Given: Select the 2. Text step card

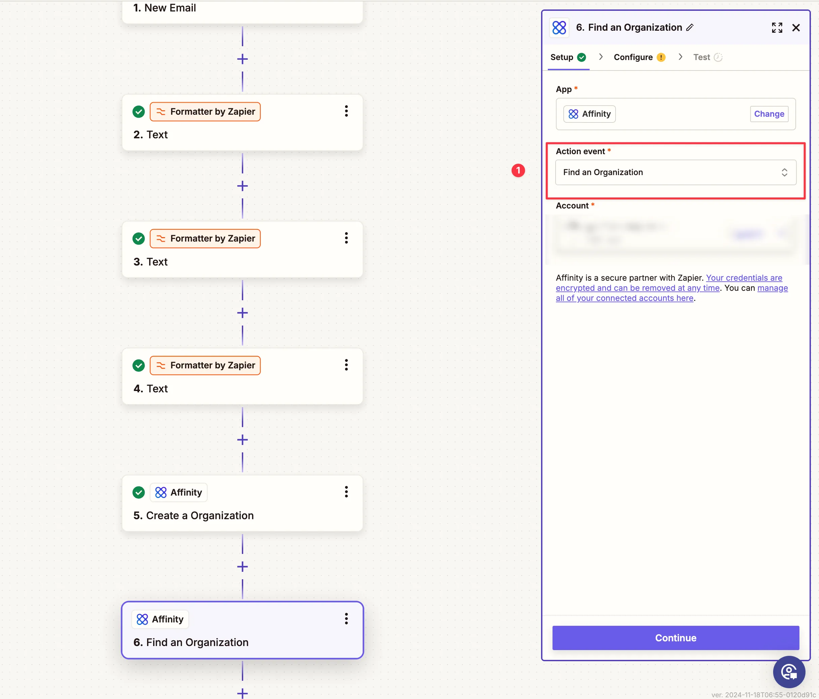Looking at the screenshot, I should [242, 122].
